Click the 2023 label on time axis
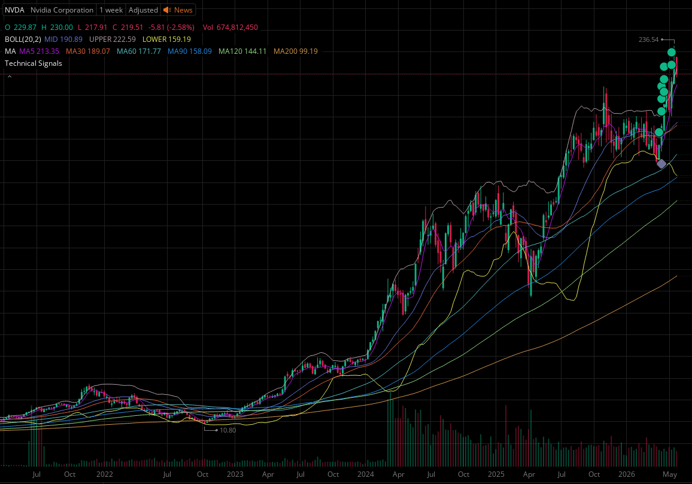The image size is (692, 484). pyautogui.click(x=235, y=474)
